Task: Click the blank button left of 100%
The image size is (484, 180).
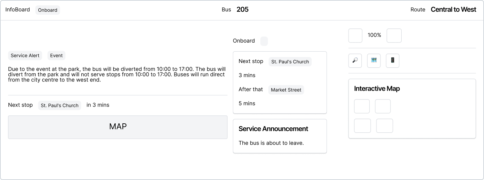Action: [355, 36]
